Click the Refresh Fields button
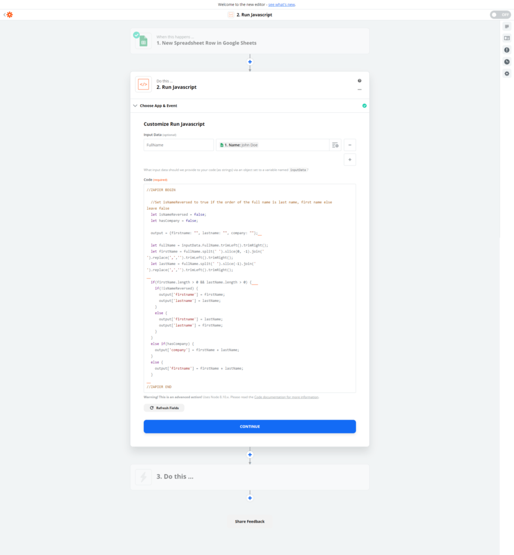 (164, 408)
